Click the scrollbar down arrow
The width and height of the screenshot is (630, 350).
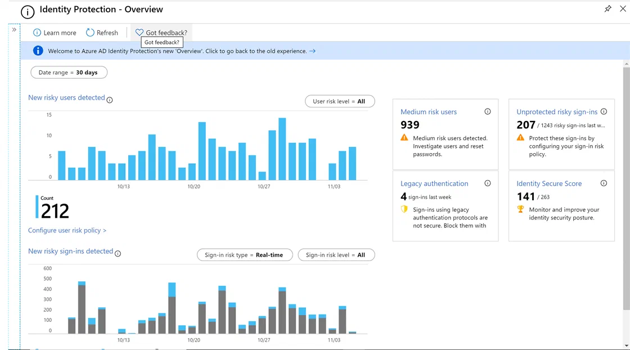point(627,345)
